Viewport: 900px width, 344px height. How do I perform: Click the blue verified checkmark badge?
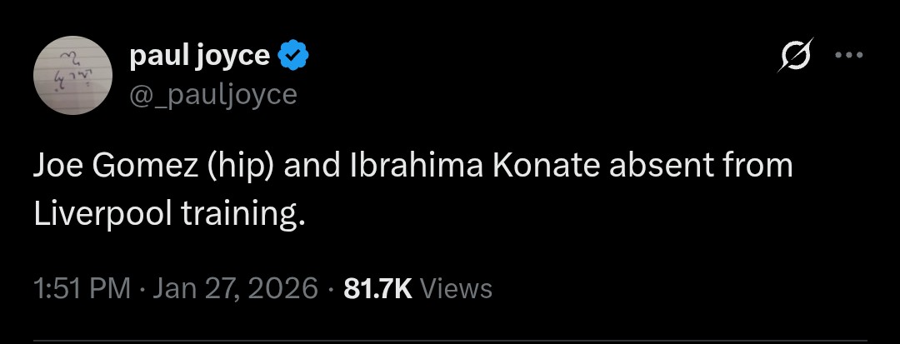pyautogui.click(x=293, y=57)
